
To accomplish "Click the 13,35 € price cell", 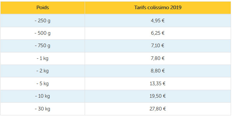I will click(x=158, y=84).
